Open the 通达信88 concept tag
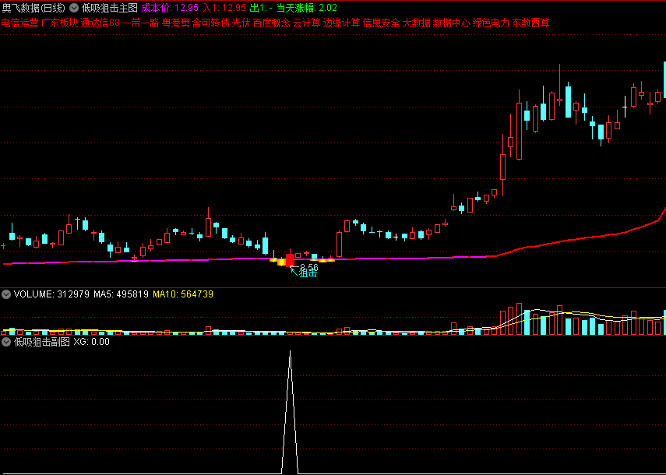 click(x=100, y=23)
